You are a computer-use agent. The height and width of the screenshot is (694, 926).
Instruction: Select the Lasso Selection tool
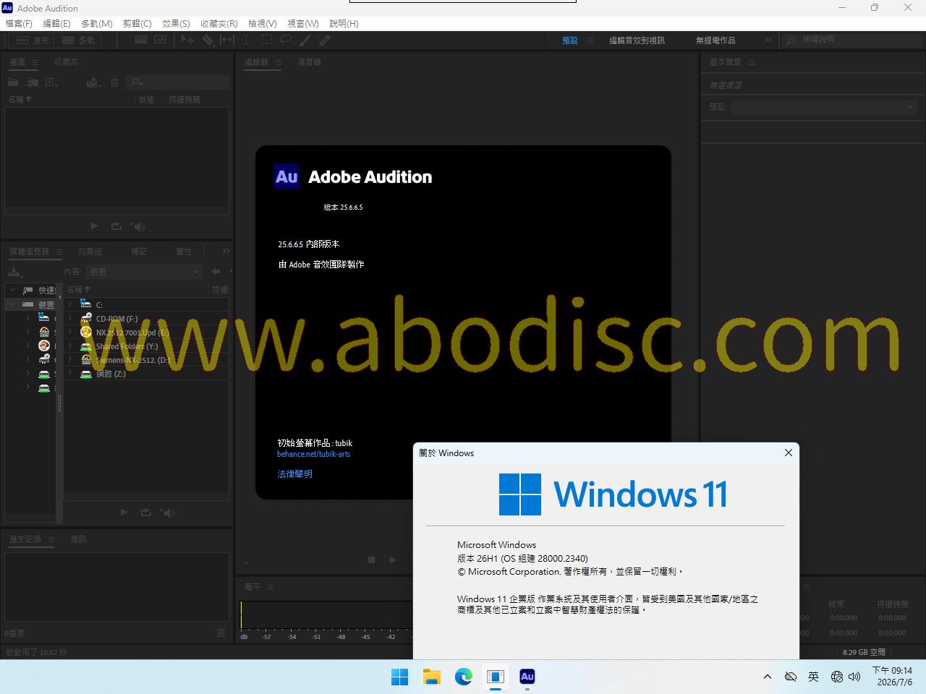click(286, 40)
